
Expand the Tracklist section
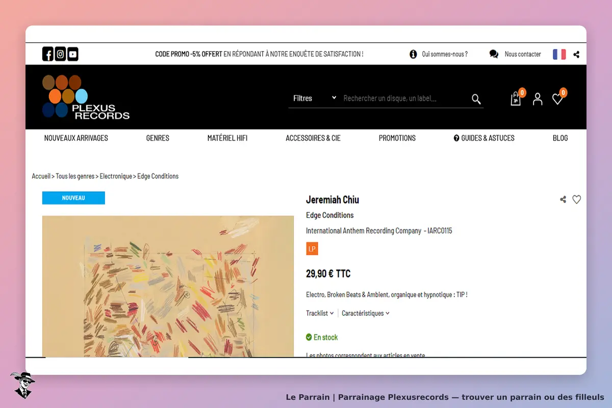click(x=320, y=313)
